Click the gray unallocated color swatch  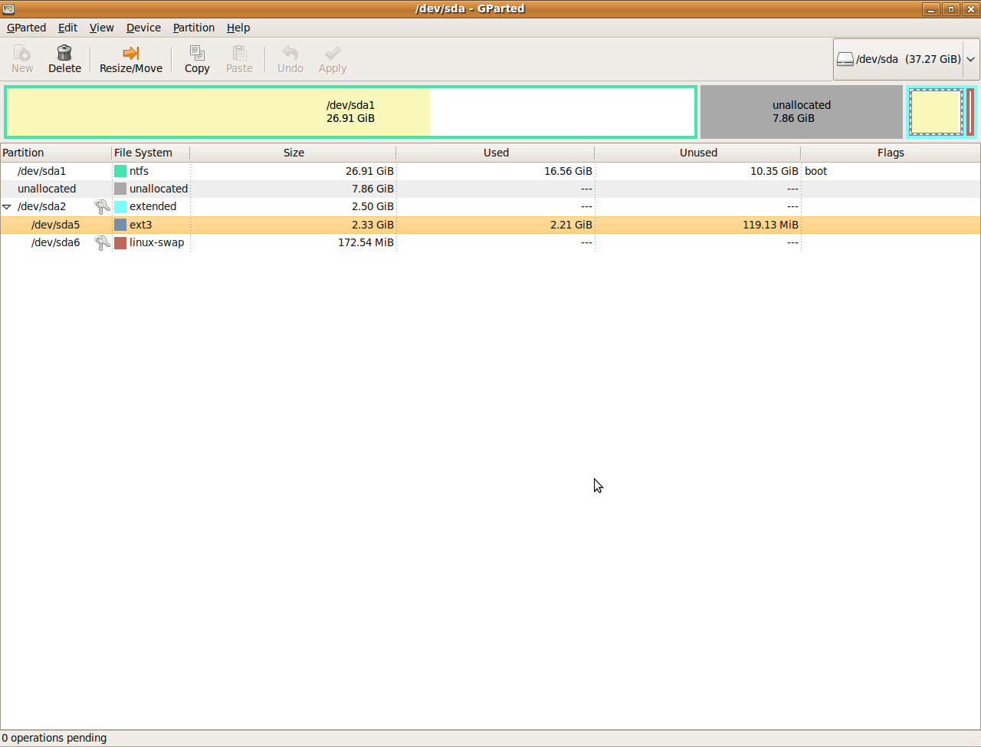[120, 189]
